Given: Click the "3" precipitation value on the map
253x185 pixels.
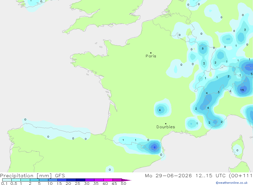Looking at the screenshot, I should click(x=219, y=92).
